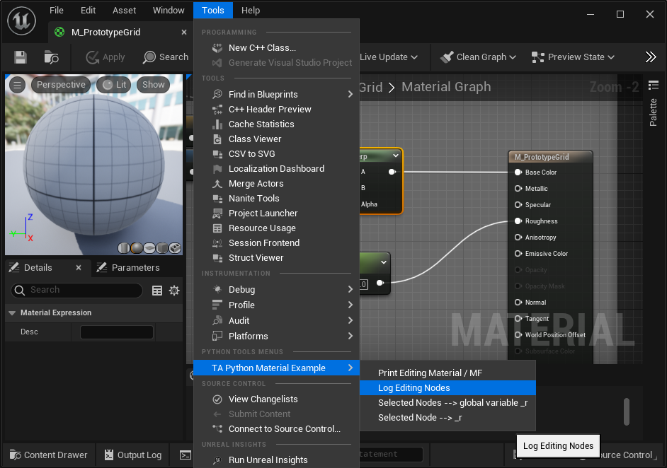Image resolution: width=667 pixels, height=468 pixels.
Task: Toggle Emissive Color input pin
Action: [x=518, y=254]
